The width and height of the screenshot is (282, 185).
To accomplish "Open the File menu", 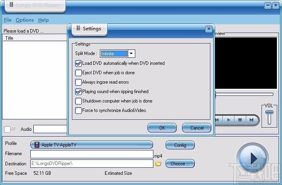I will 7,20.
